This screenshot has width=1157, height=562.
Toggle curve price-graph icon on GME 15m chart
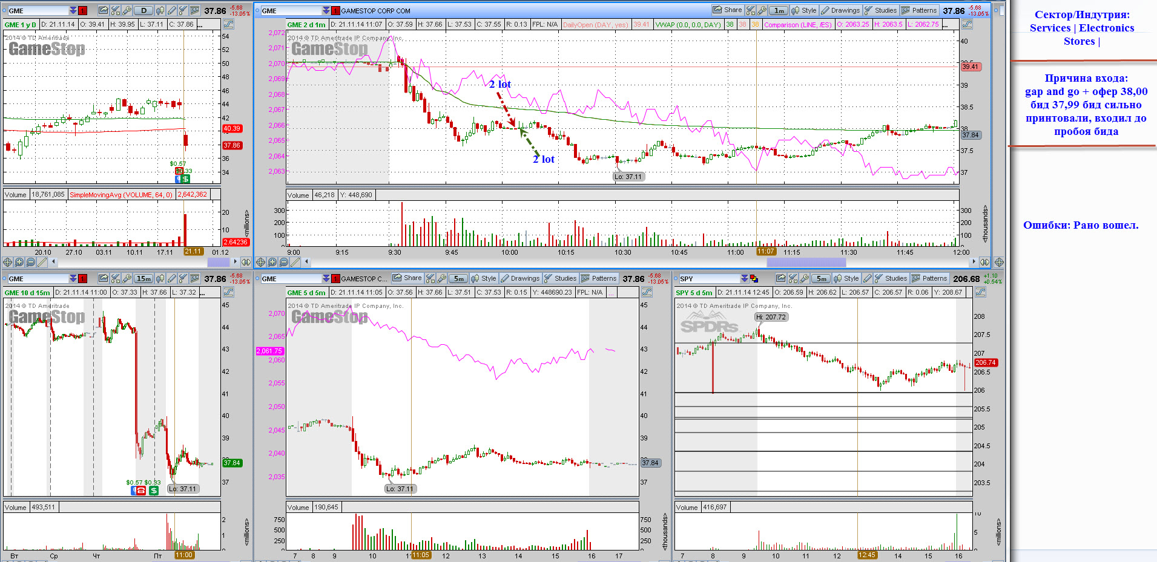pyautogui.click(x=228, y=292)
